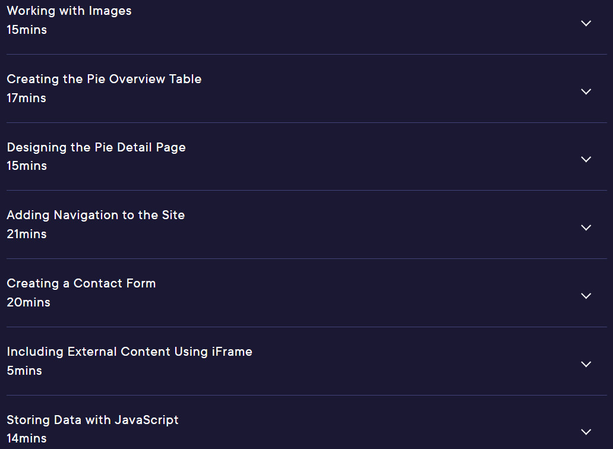Click the 20mins duration under Contact Form

point(29,302)
